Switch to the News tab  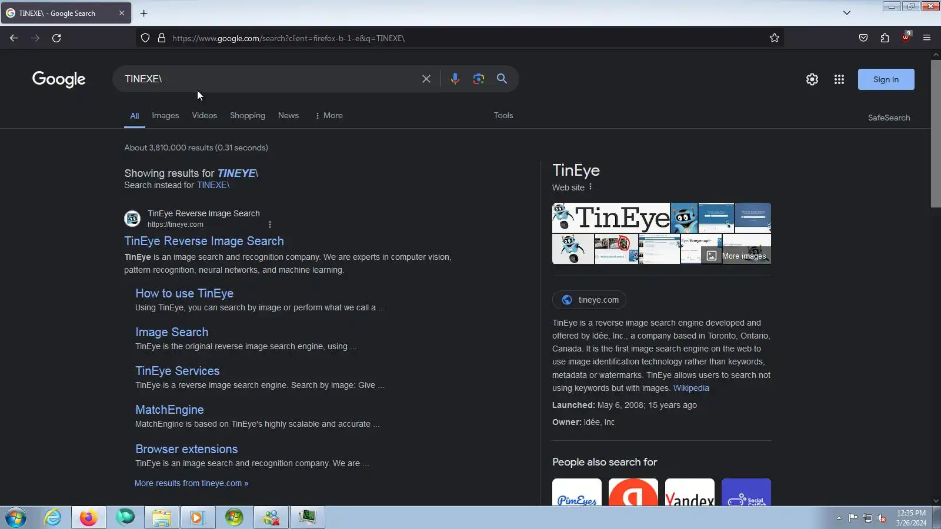[288, 115]
